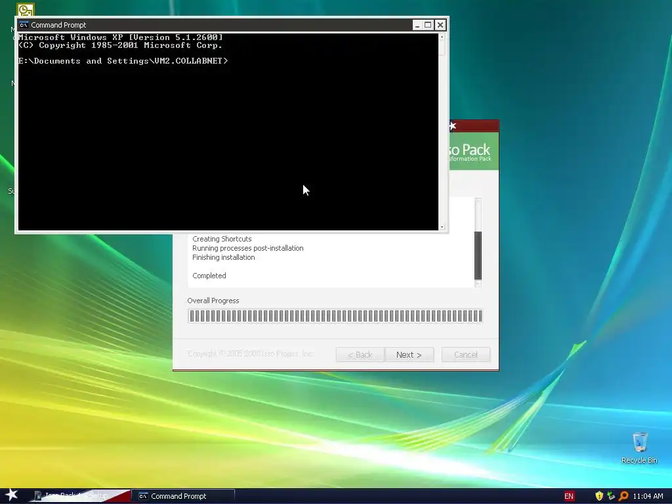The width and height of the screenshot is (672, 504).
Task: Click the Overall Progress bar in the installer
Action: coord(335,316)
